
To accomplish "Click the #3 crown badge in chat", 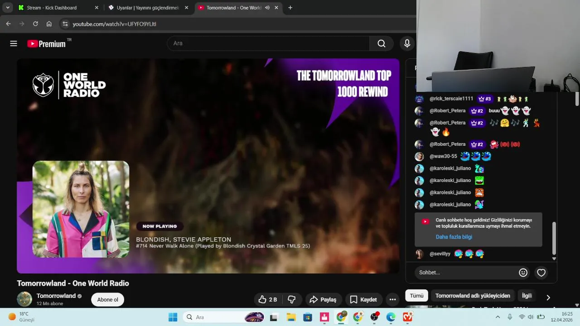I will (484, 99).
